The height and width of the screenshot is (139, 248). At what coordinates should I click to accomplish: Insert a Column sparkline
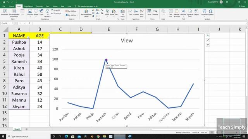(136, 12)
